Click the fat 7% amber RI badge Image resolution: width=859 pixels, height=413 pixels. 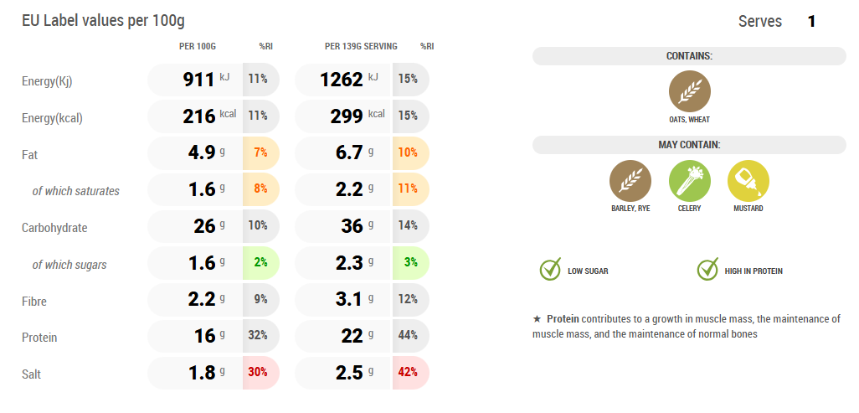pos(260,153)
